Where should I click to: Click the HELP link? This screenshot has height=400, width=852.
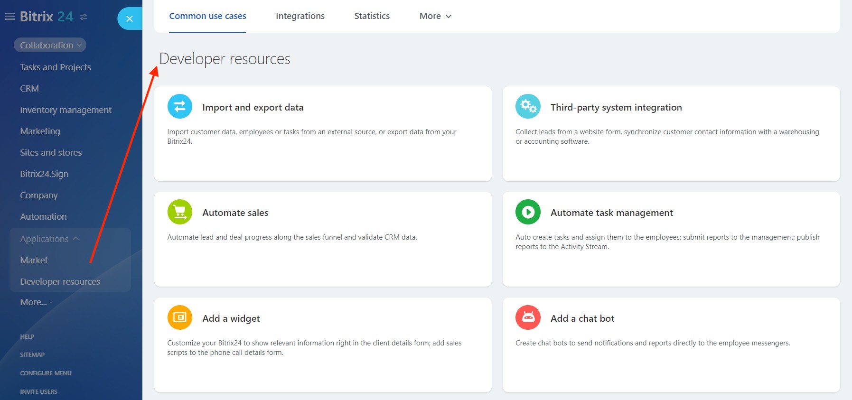(x=27, y=336)
